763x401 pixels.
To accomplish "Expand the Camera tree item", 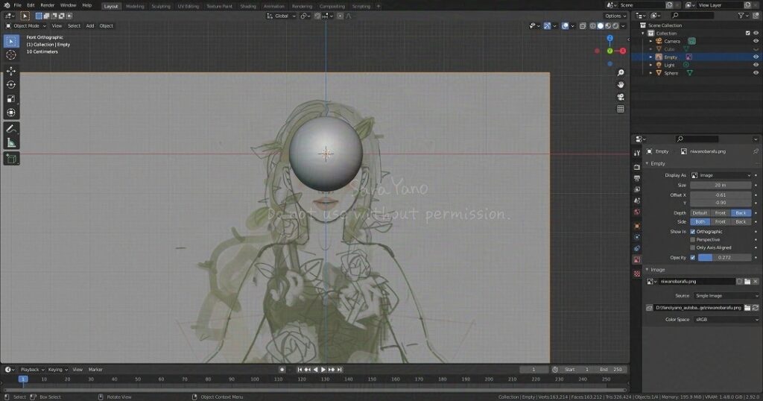I will point(650,41).
